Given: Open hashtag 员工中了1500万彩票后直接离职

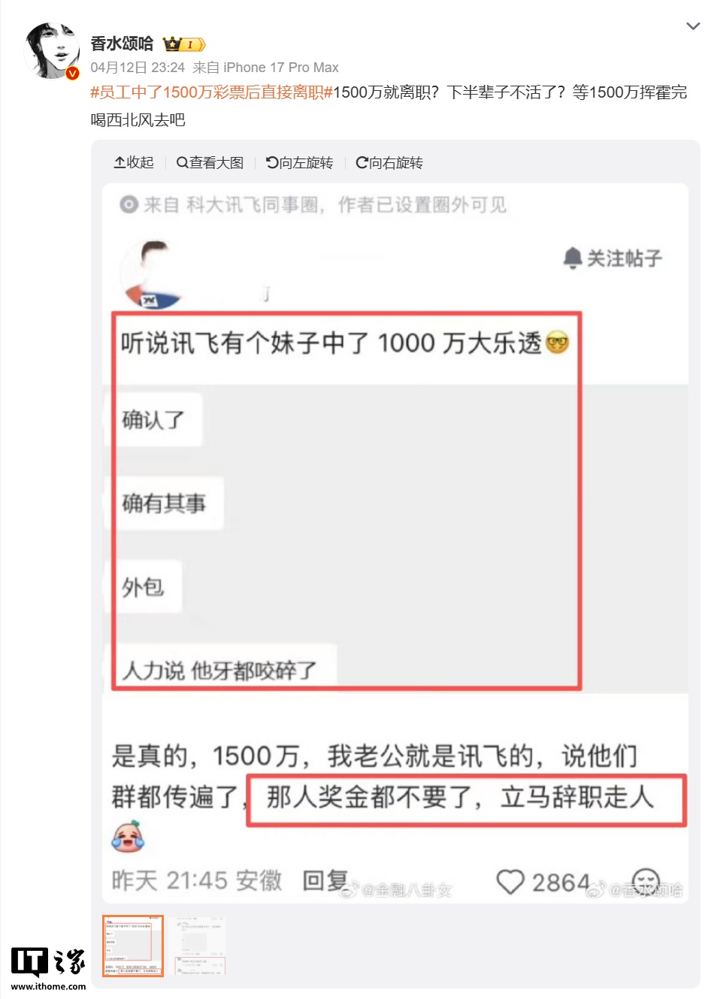Looking at the screenshot, I should [211, 92].
